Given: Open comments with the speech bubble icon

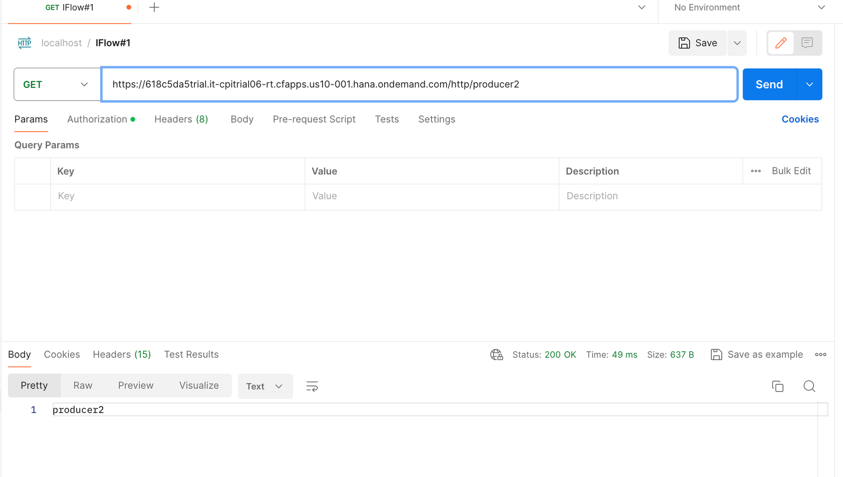Looking at the screenshot, I should (807, 43).
